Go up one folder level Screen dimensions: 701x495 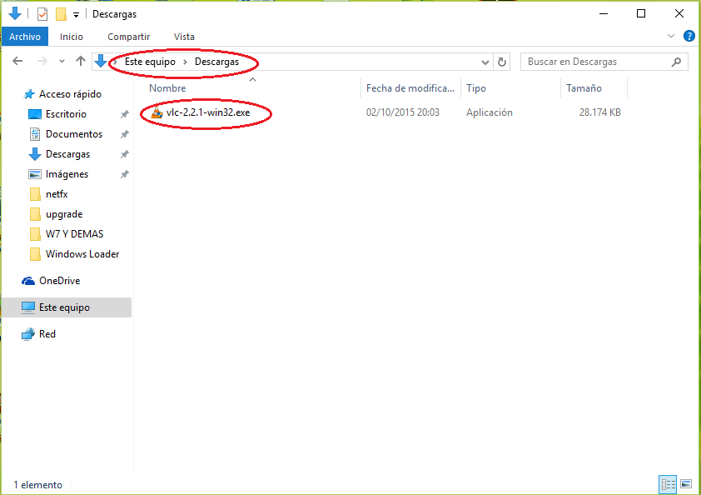[81, 62]
